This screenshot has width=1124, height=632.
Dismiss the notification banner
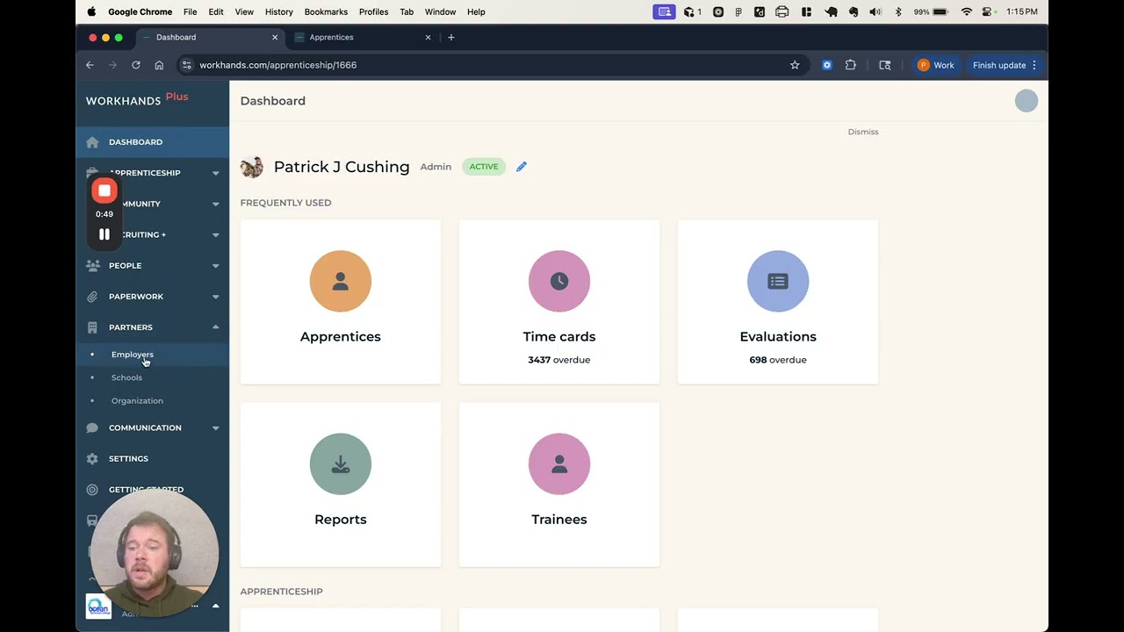tap(863, 132)
